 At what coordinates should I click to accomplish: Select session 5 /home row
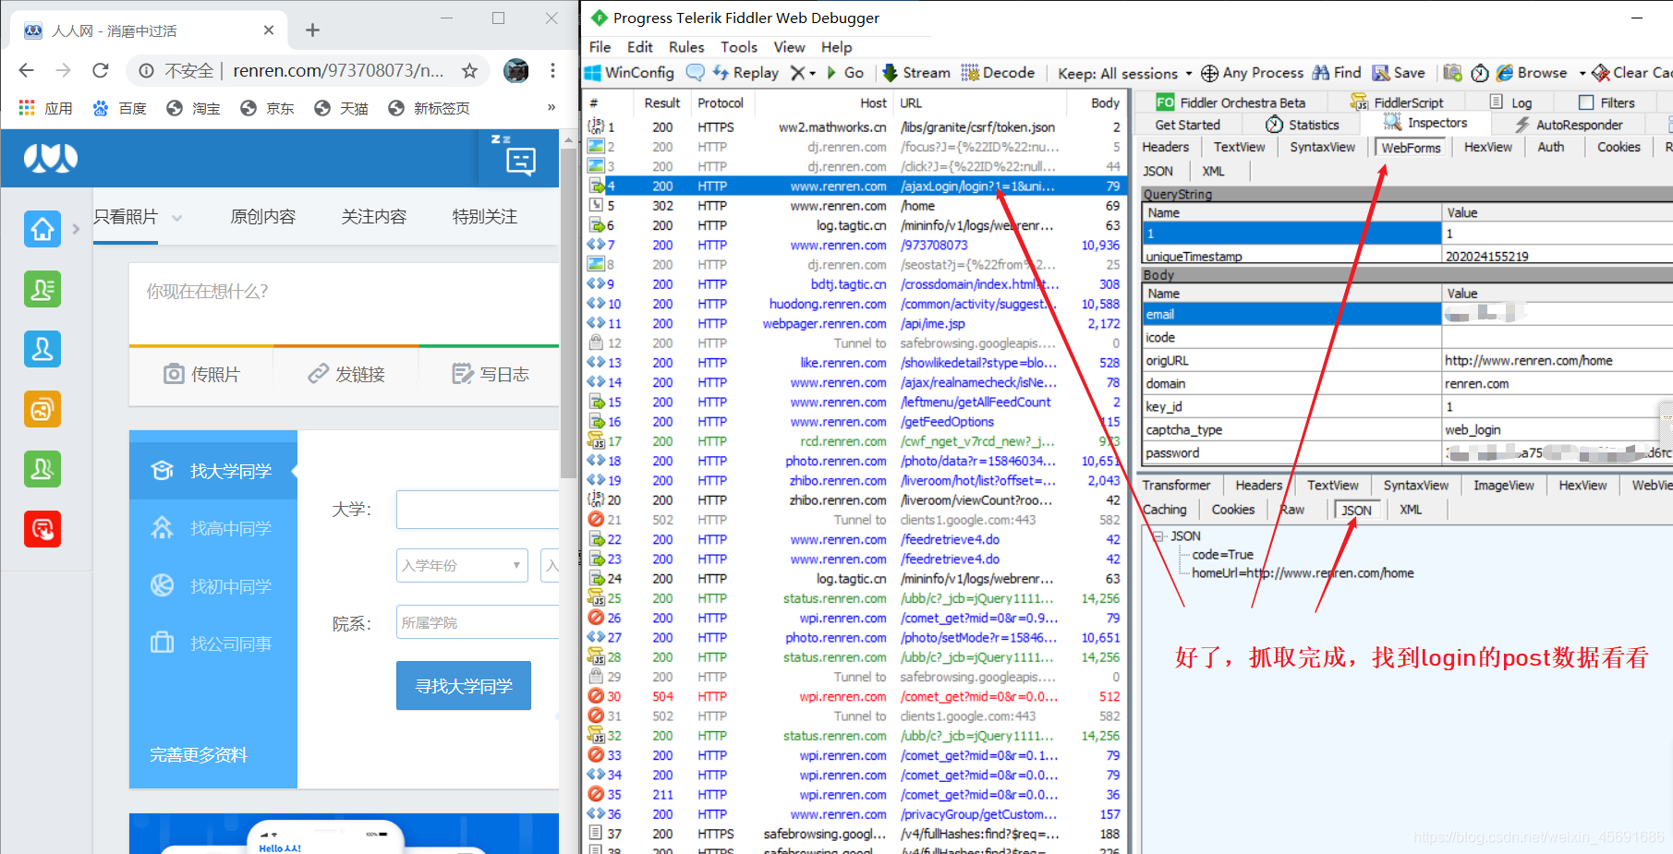coord(855,206)
